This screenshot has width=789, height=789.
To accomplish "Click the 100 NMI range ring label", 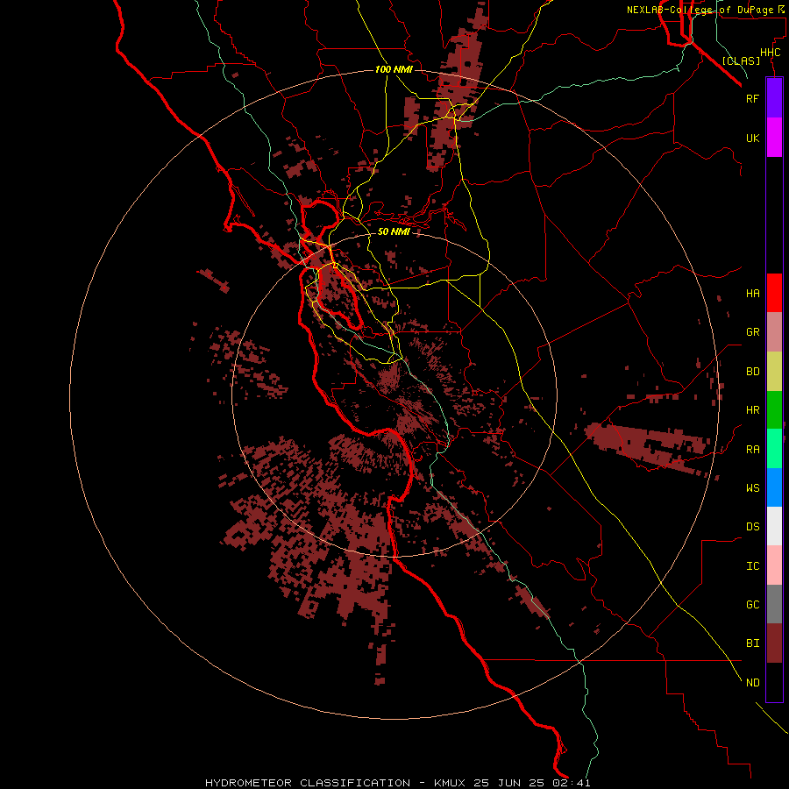I will [x=394, y=69].
